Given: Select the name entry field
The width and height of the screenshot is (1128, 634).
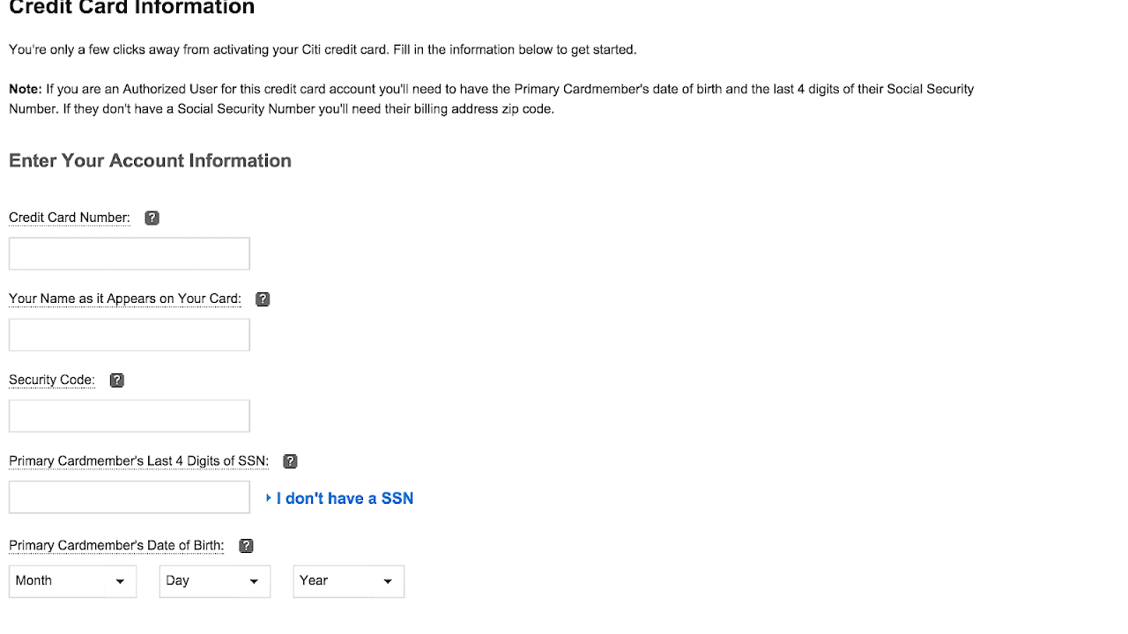Looking at the screenshot, I should 129,334.
